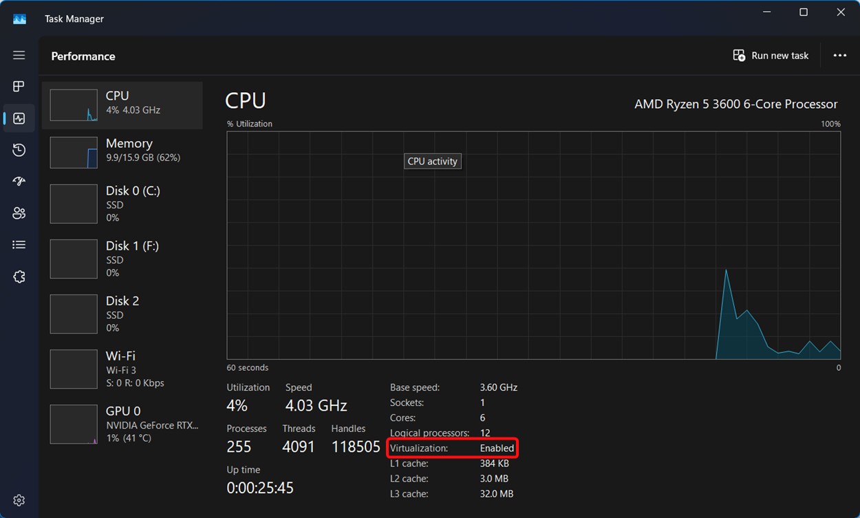Select the Performance page icon
The image size is (860, 518).
(19, 118)
